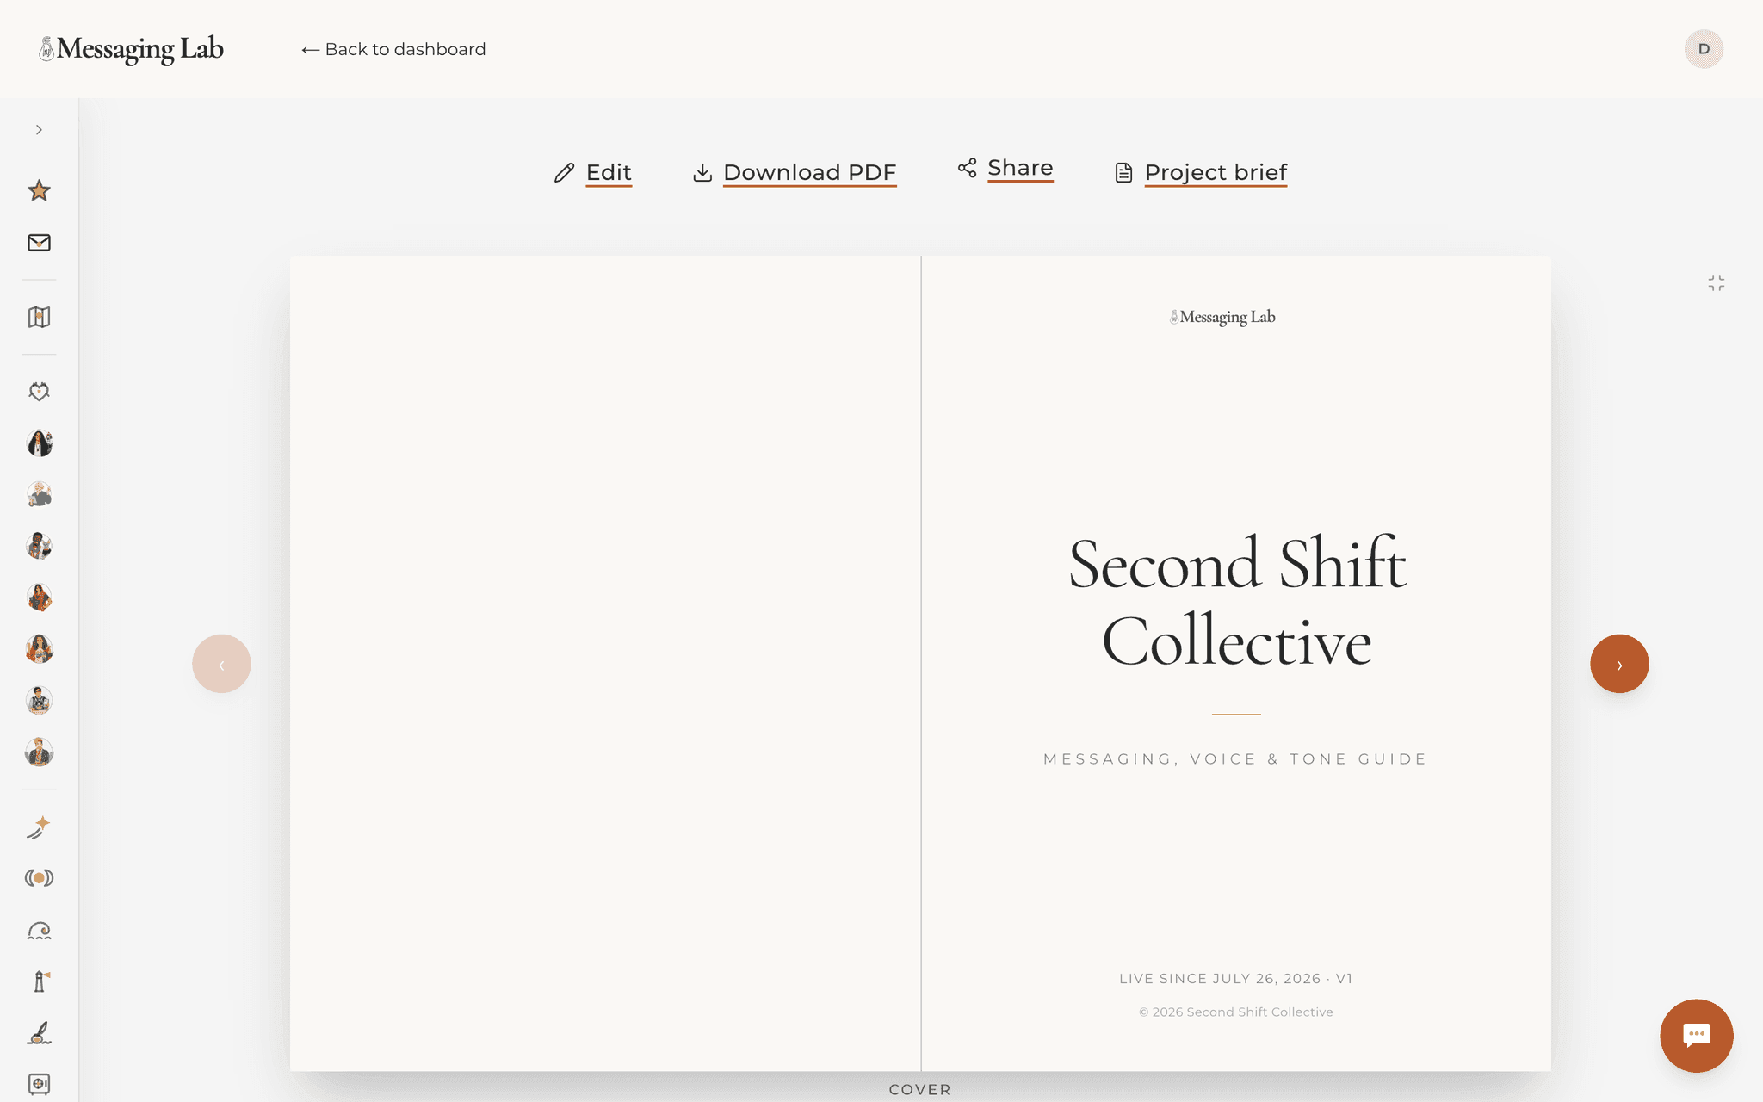Screen dimensions: 1763x1102
Task: Open the envelope messages icon in sidebar
Action: click(39, 243)
